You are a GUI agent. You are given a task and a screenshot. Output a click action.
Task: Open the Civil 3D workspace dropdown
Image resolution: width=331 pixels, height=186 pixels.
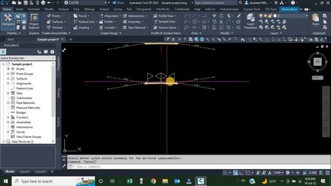pyautogui.click(x=85, y=3)
